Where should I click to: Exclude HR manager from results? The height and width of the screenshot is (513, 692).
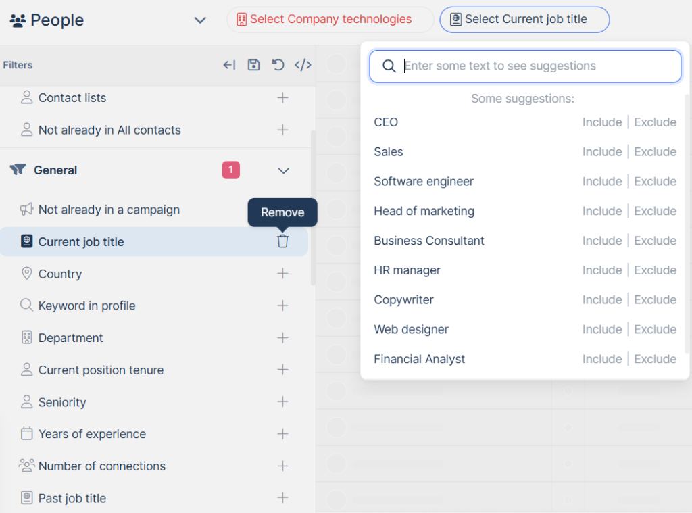click(x=655, y=270)
